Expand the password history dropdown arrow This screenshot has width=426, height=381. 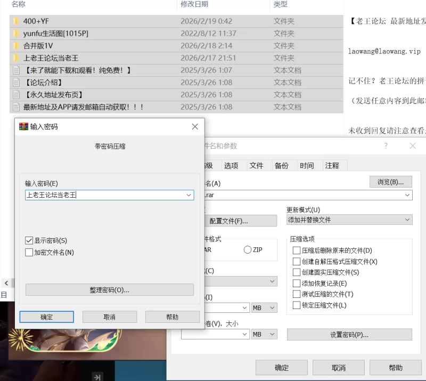(189, 195)
